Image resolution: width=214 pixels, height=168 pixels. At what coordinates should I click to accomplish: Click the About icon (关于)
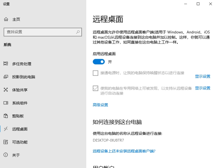pos(6,155)
